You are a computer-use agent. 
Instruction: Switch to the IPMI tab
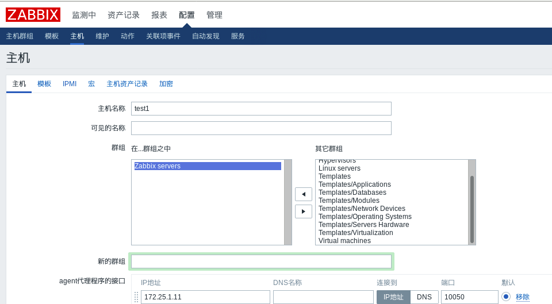[70, 84]
